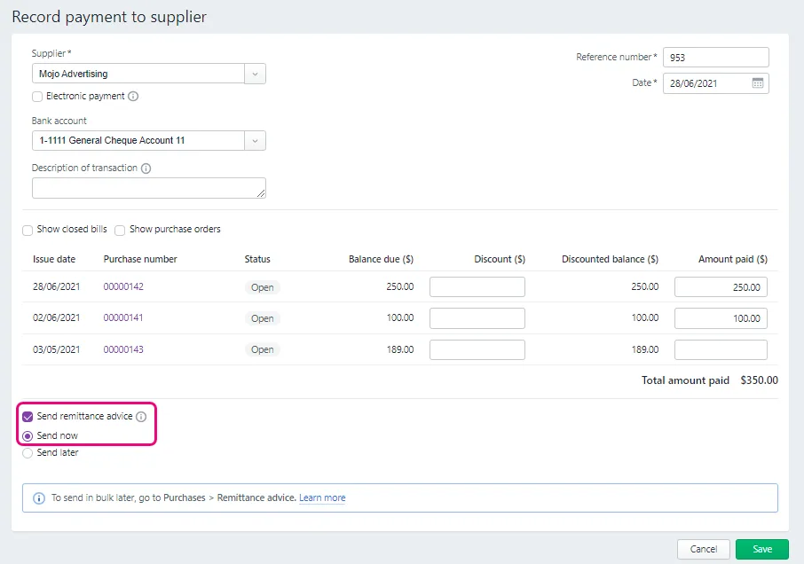804x564 pixels.
Task: Click the Amount paid field showing 100.00
Action: (x=721, y=318)
